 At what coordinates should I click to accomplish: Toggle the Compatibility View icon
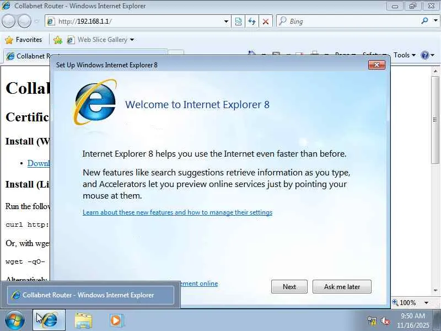(238, 22)
